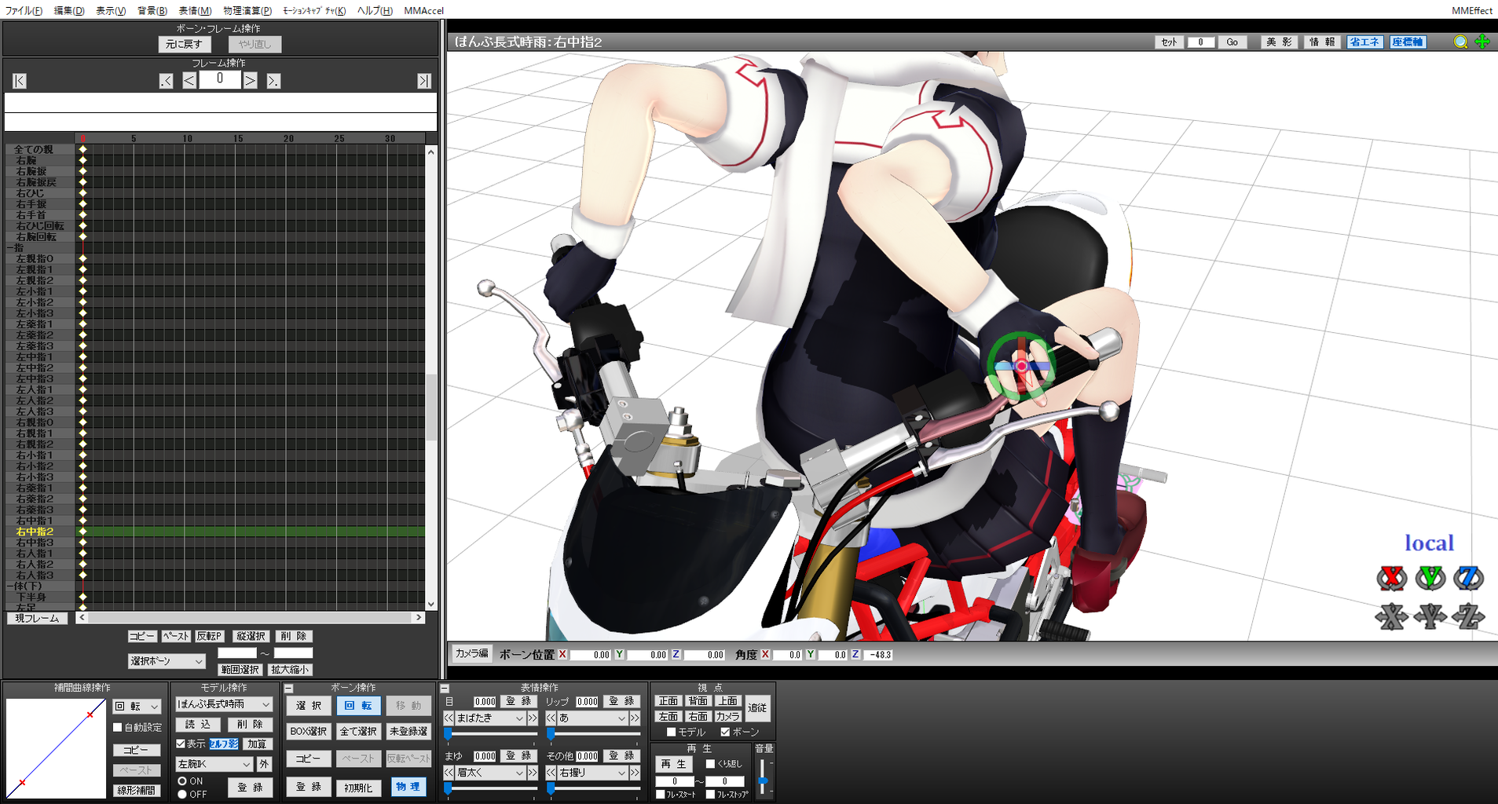Open the ぽんぷ長式時雨 model dropdown
The image size is (1498, 804).
click(224, 704)
